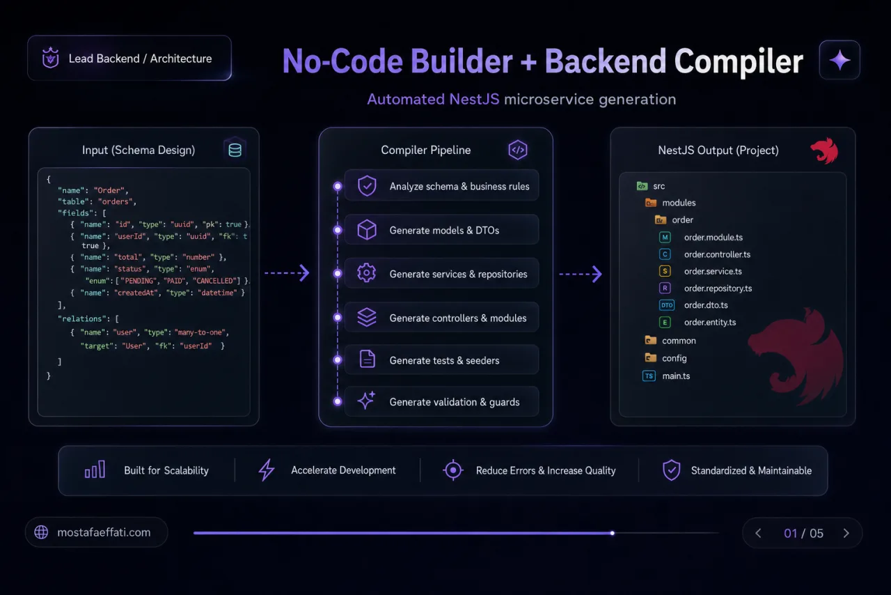Click the document icon for Generate tests & seeders
The height and width of the screenshot is (595, 891).
pos(367,360)
